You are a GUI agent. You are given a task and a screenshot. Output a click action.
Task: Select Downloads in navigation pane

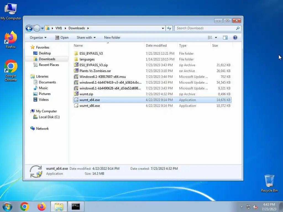(47, 59)
